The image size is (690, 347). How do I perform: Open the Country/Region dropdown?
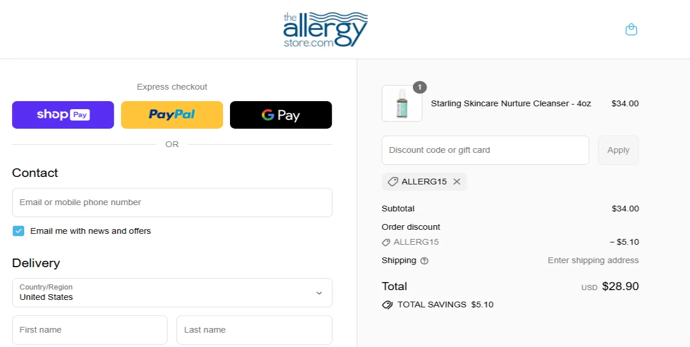[x=172, y=292]
